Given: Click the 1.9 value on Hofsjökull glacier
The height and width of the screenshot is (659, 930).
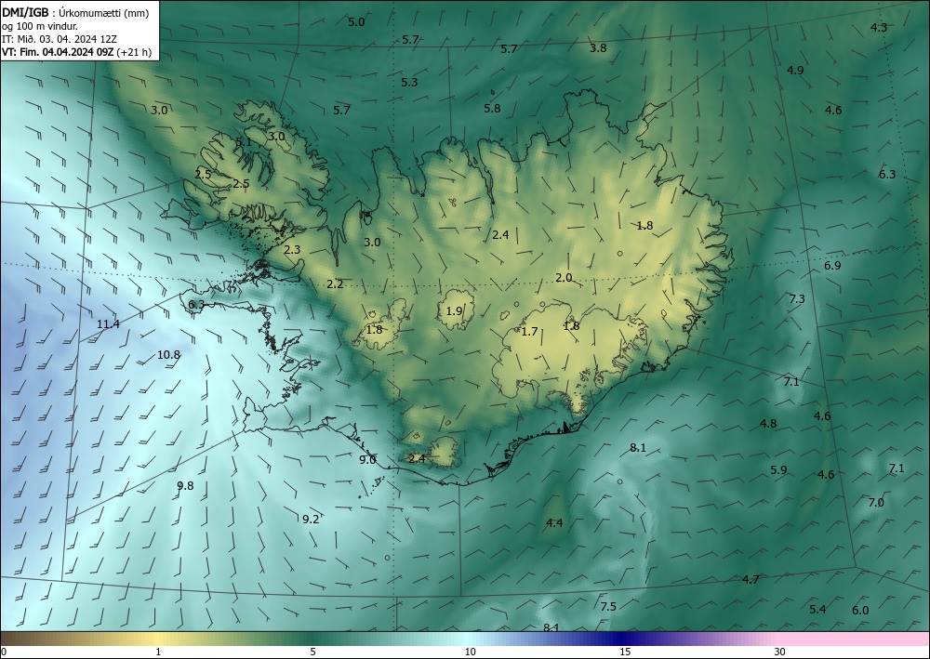Looking at the screenshot, I should click(455, 310).
